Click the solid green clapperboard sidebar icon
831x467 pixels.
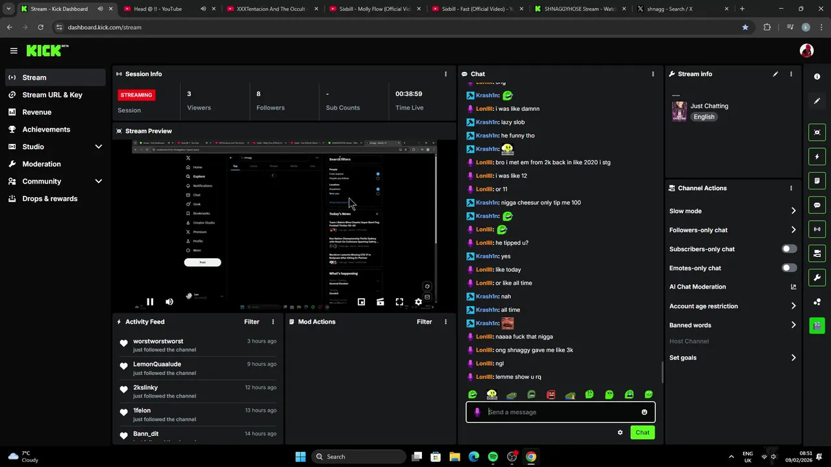tap(817, 326)
